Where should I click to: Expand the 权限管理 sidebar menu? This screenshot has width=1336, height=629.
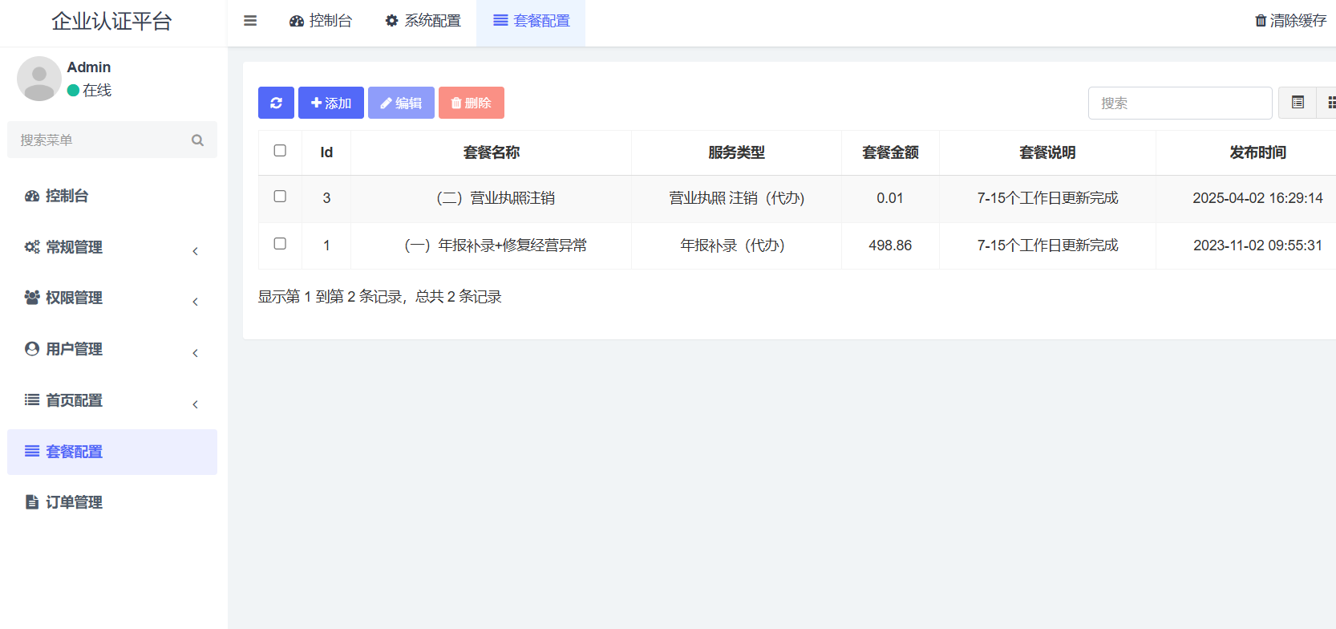pos(74,298)
